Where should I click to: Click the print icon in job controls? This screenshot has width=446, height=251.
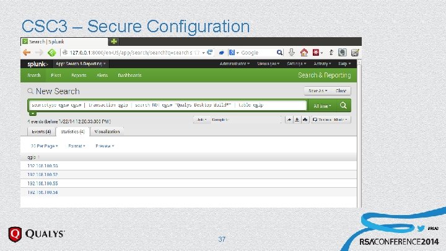click(305, 120)
